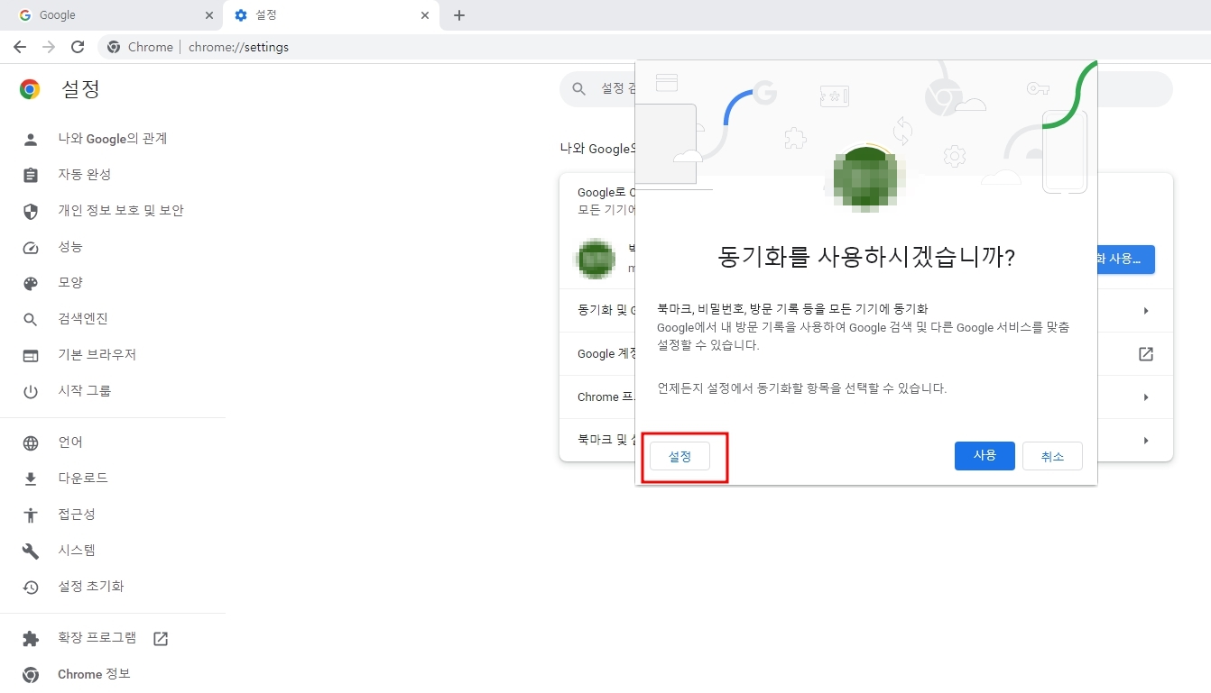This screenshot has height=693, width=1211.
Task: Click Chrome site info icon in address bar
Action: pos(114,47)
